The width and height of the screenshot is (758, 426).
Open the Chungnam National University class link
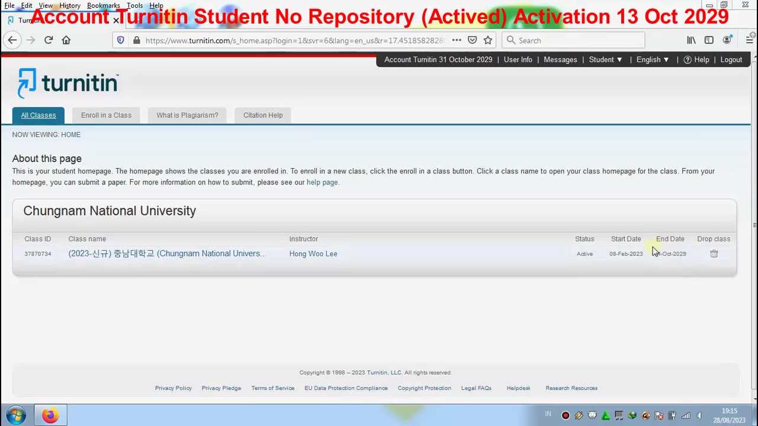(x=167, y=253)
